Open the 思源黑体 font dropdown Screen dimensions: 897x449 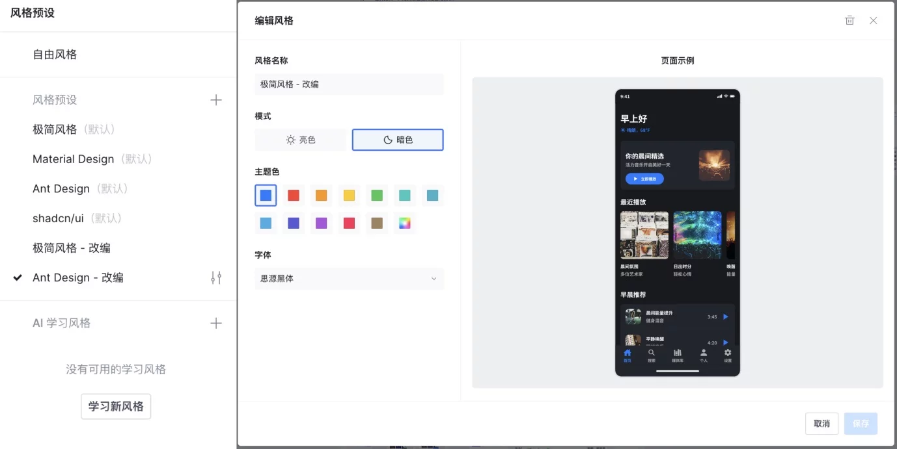pos(349,279)
